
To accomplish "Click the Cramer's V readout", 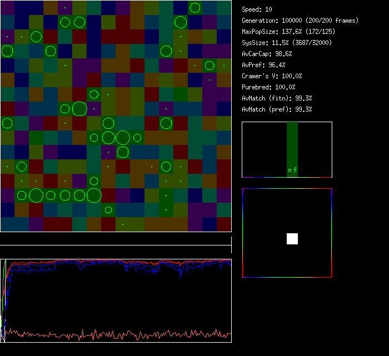I will pos(272,76).
